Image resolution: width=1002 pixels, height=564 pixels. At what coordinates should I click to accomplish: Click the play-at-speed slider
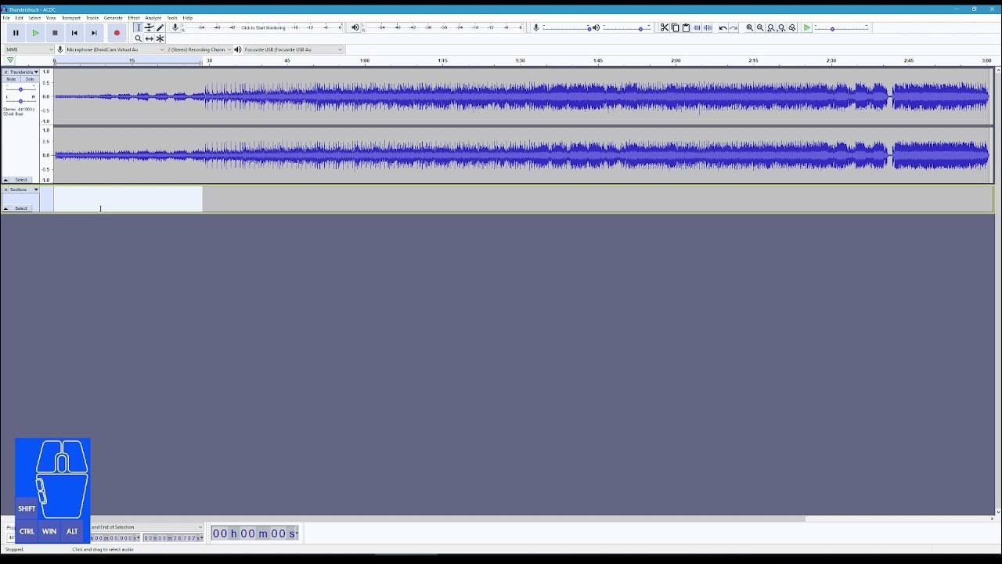click(842, 28)
